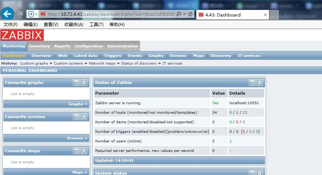This screenshot has width=322, height=175.
Task: Open the shield icon's dropdown arrow
Action: (36, 14)
